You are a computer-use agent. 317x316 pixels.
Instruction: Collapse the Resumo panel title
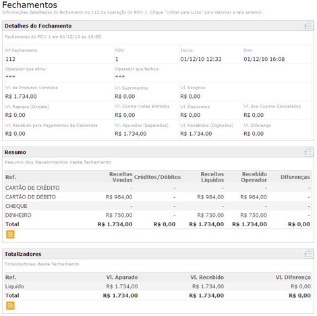point(16,153)
